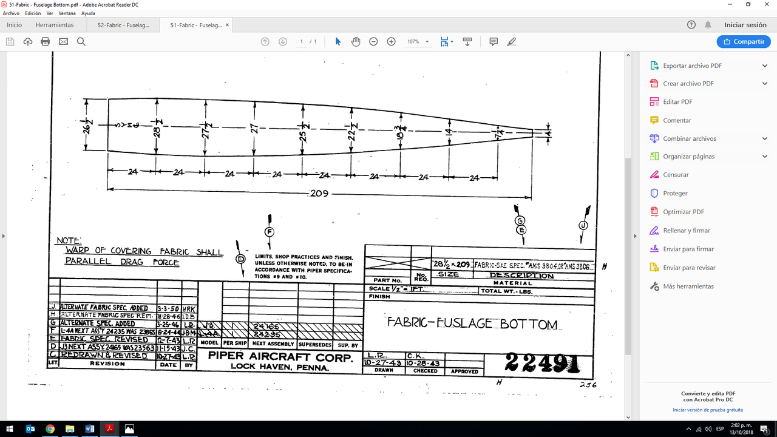The height and width of the screenshot is (437, 777).
Task: Open the search magnifier tool
Action: click(x=81, y=41)
